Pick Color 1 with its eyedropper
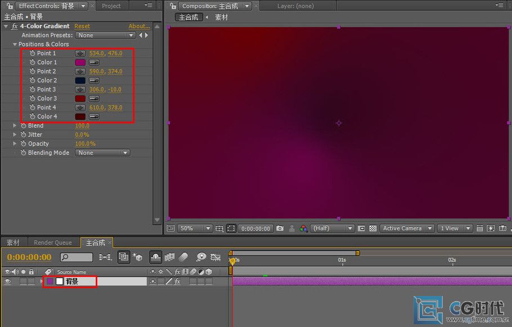This screenshot has width=512, height=327. [94, 62]
